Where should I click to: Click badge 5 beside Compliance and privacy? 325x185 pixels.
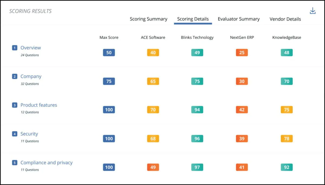14,163
